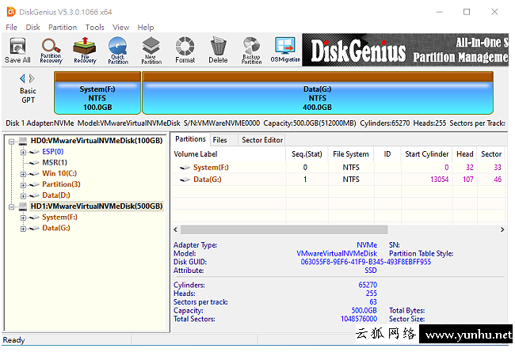Open the Backup Partition tool
Image resolution: width=515 pixels, height=352 pixels.
pos(252,50)
